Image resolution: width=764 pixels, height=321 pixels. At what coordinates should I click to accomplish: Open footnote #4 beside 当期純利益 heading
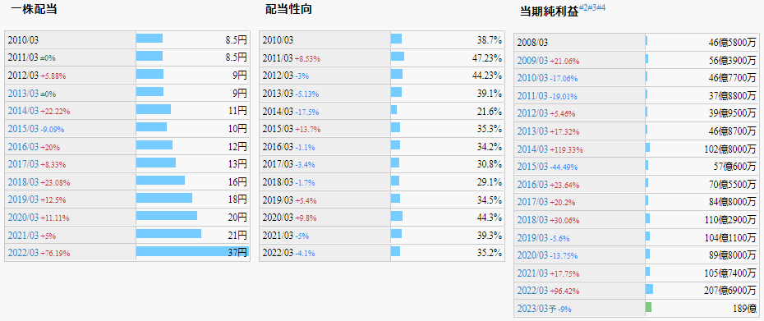point(601,7)
